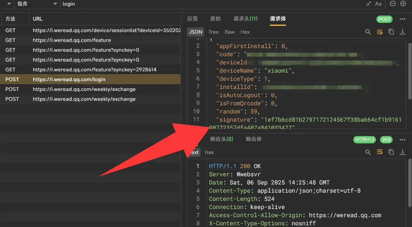Viewport: 412px width, 227px height.
Task: Copy the request body content
Action: click(x=391, y=32)
